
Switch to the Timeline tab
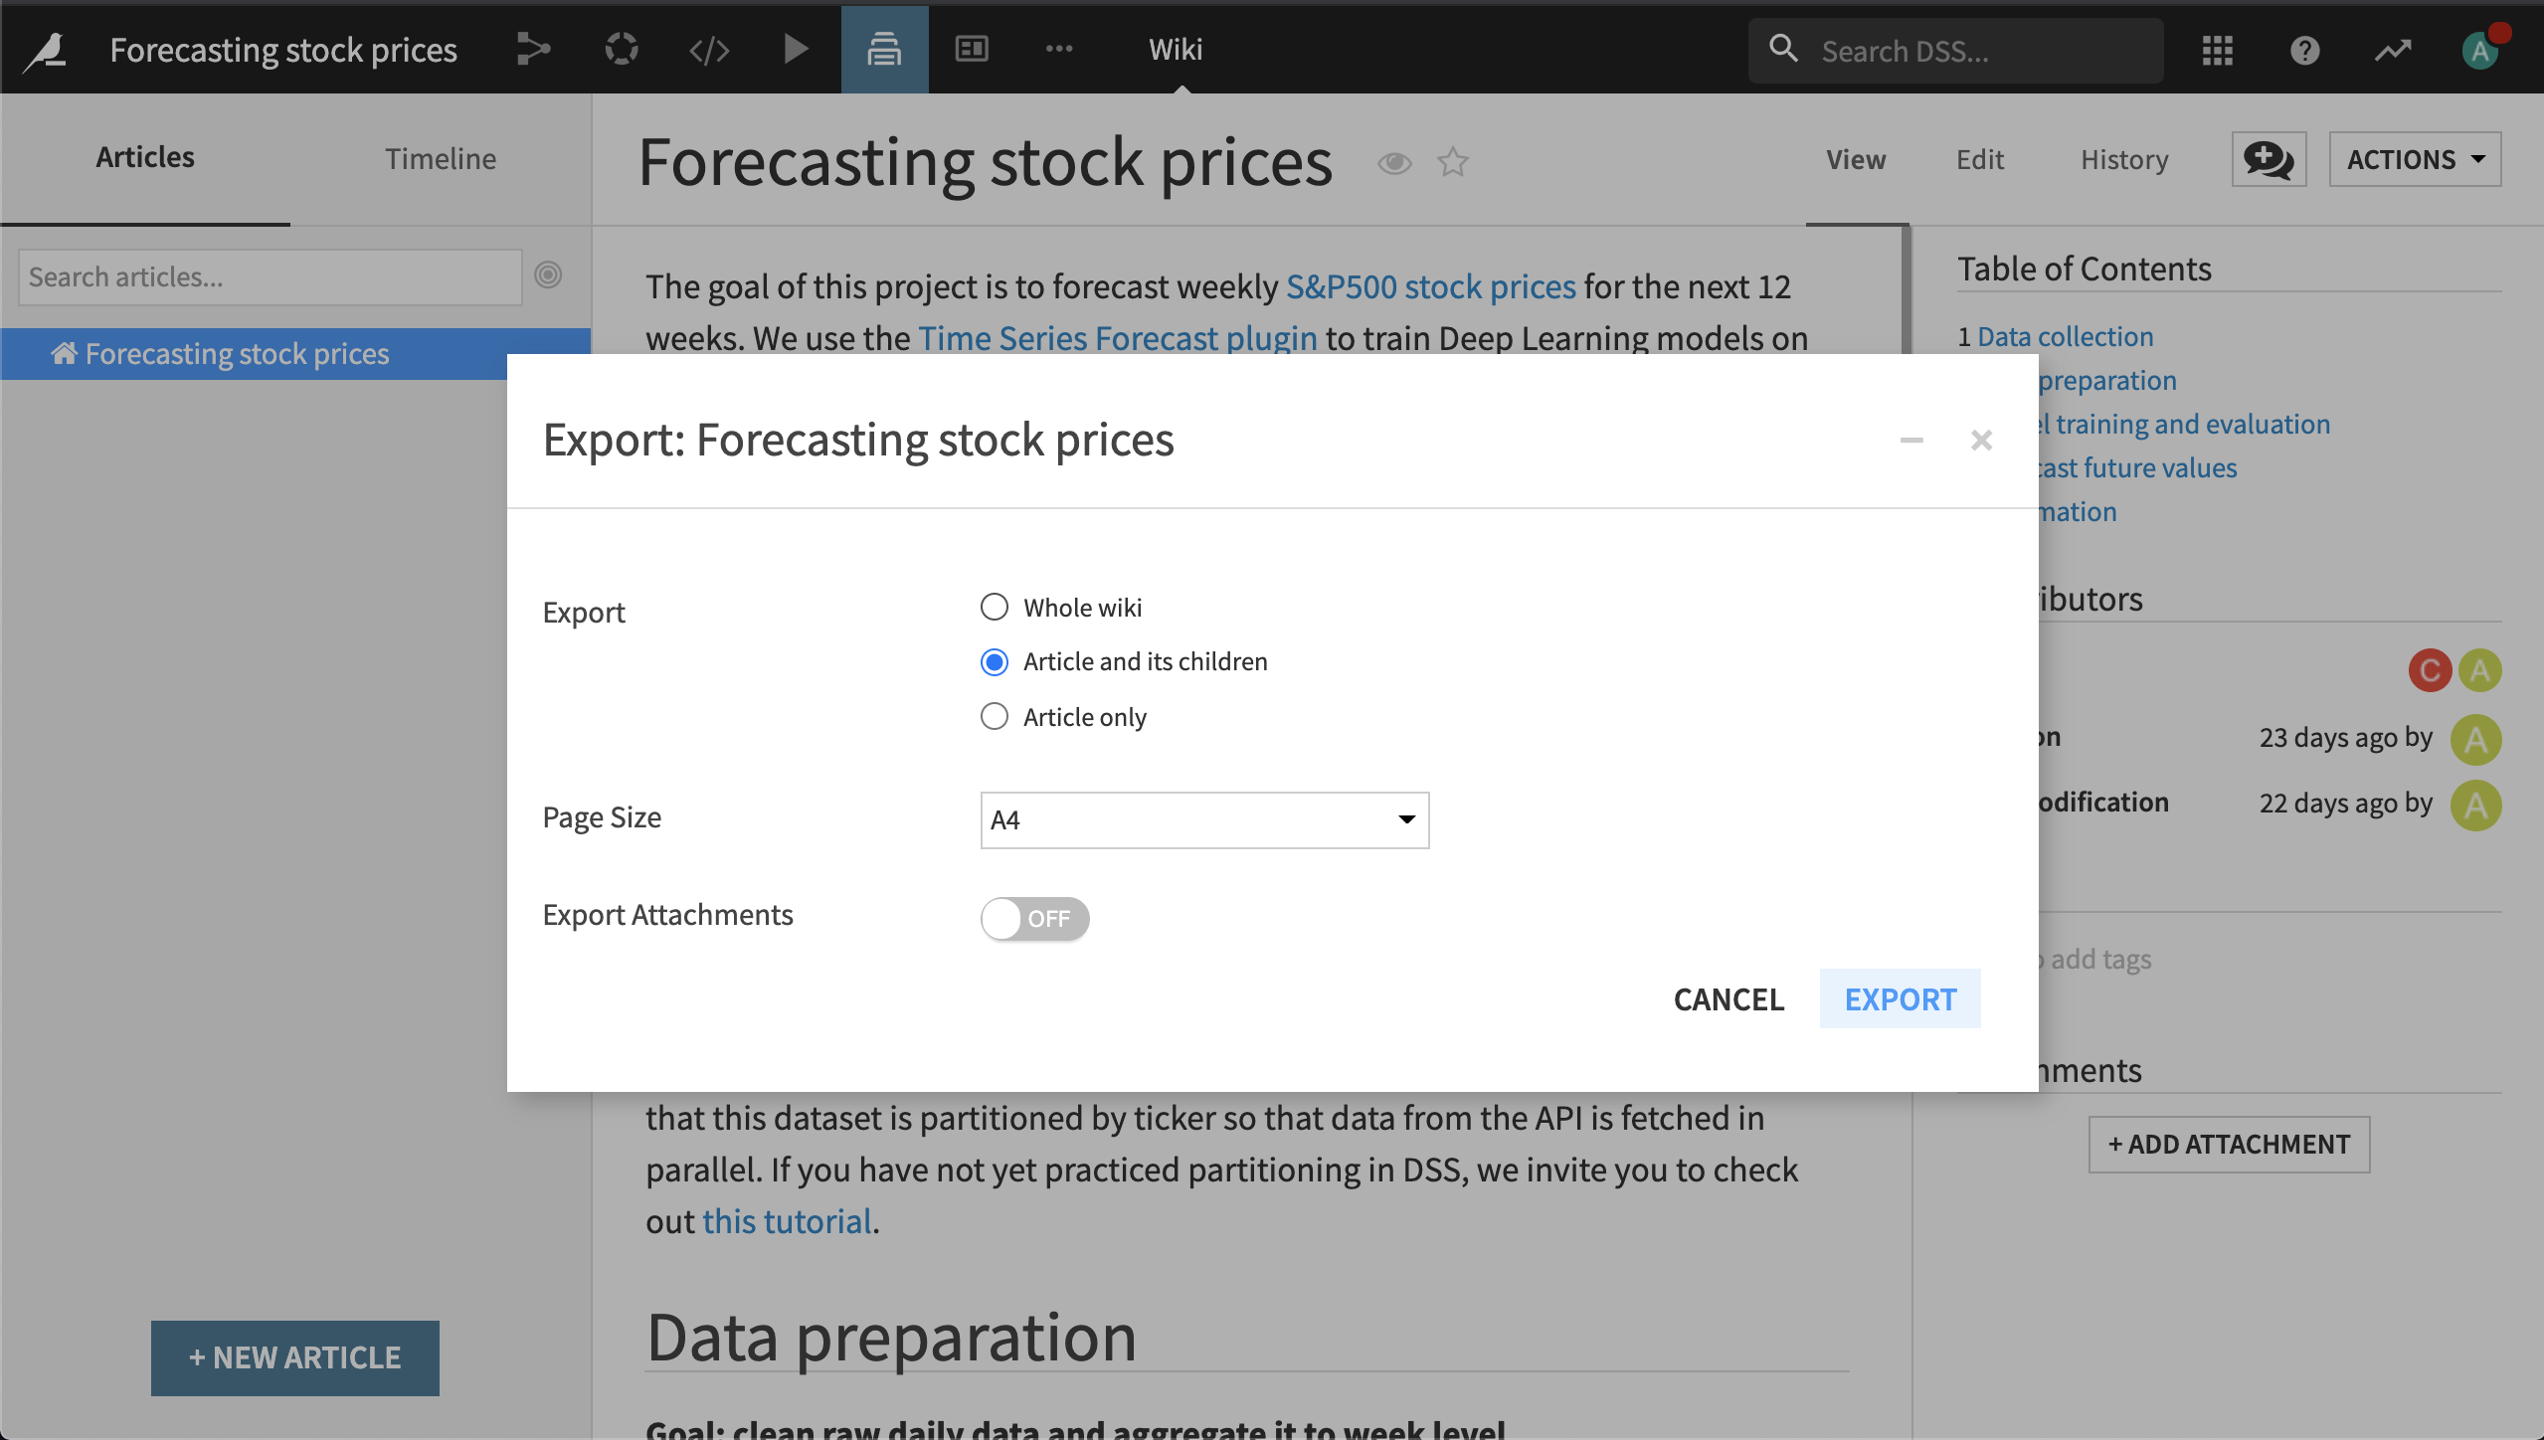pyautogui.click(x=441, y=155)
